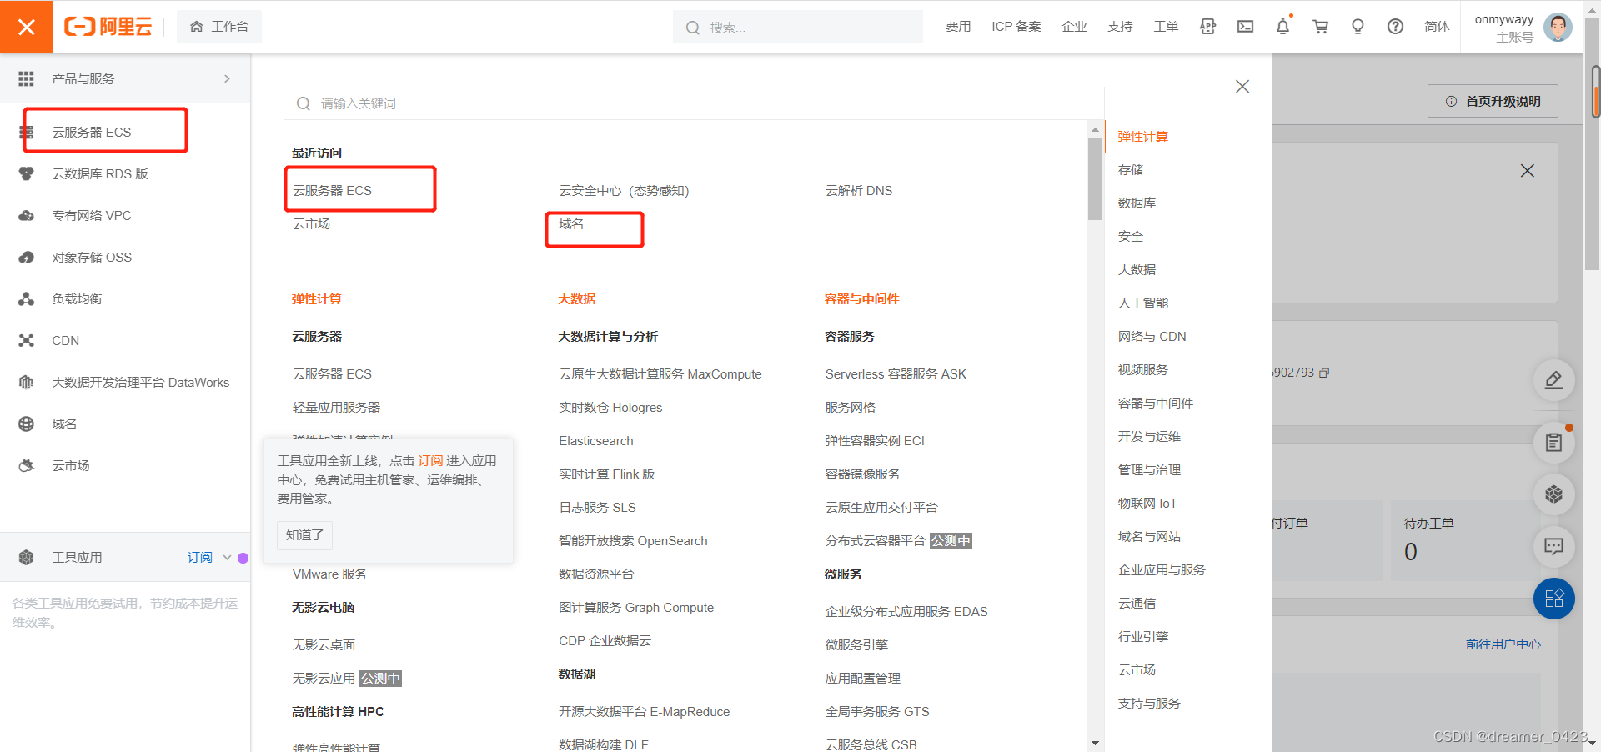
Task: Open the 支持 menu
Action: pyautogui.click(x=1120, y=27)
